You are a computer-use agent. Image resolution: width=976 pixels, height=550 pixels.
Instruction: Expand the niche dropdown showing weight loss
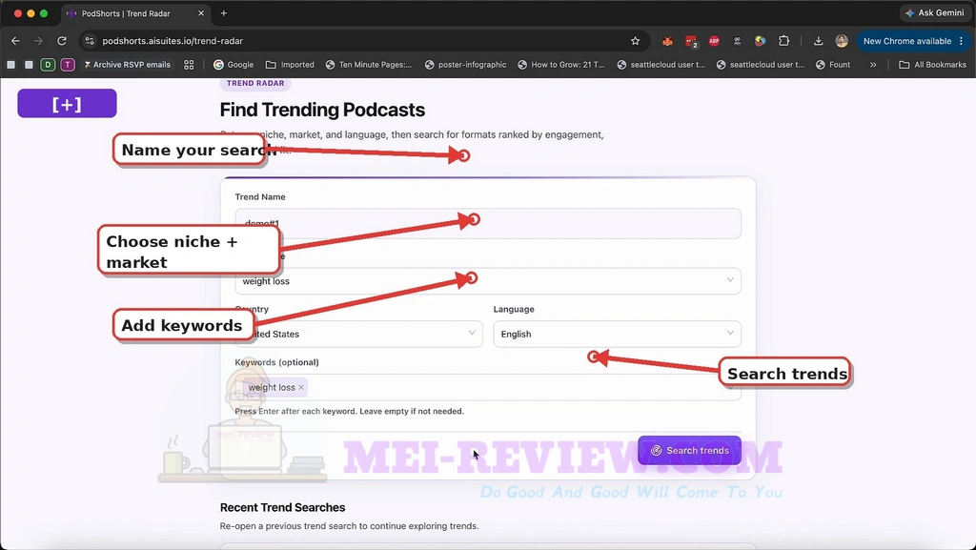(x=488, y=280)
